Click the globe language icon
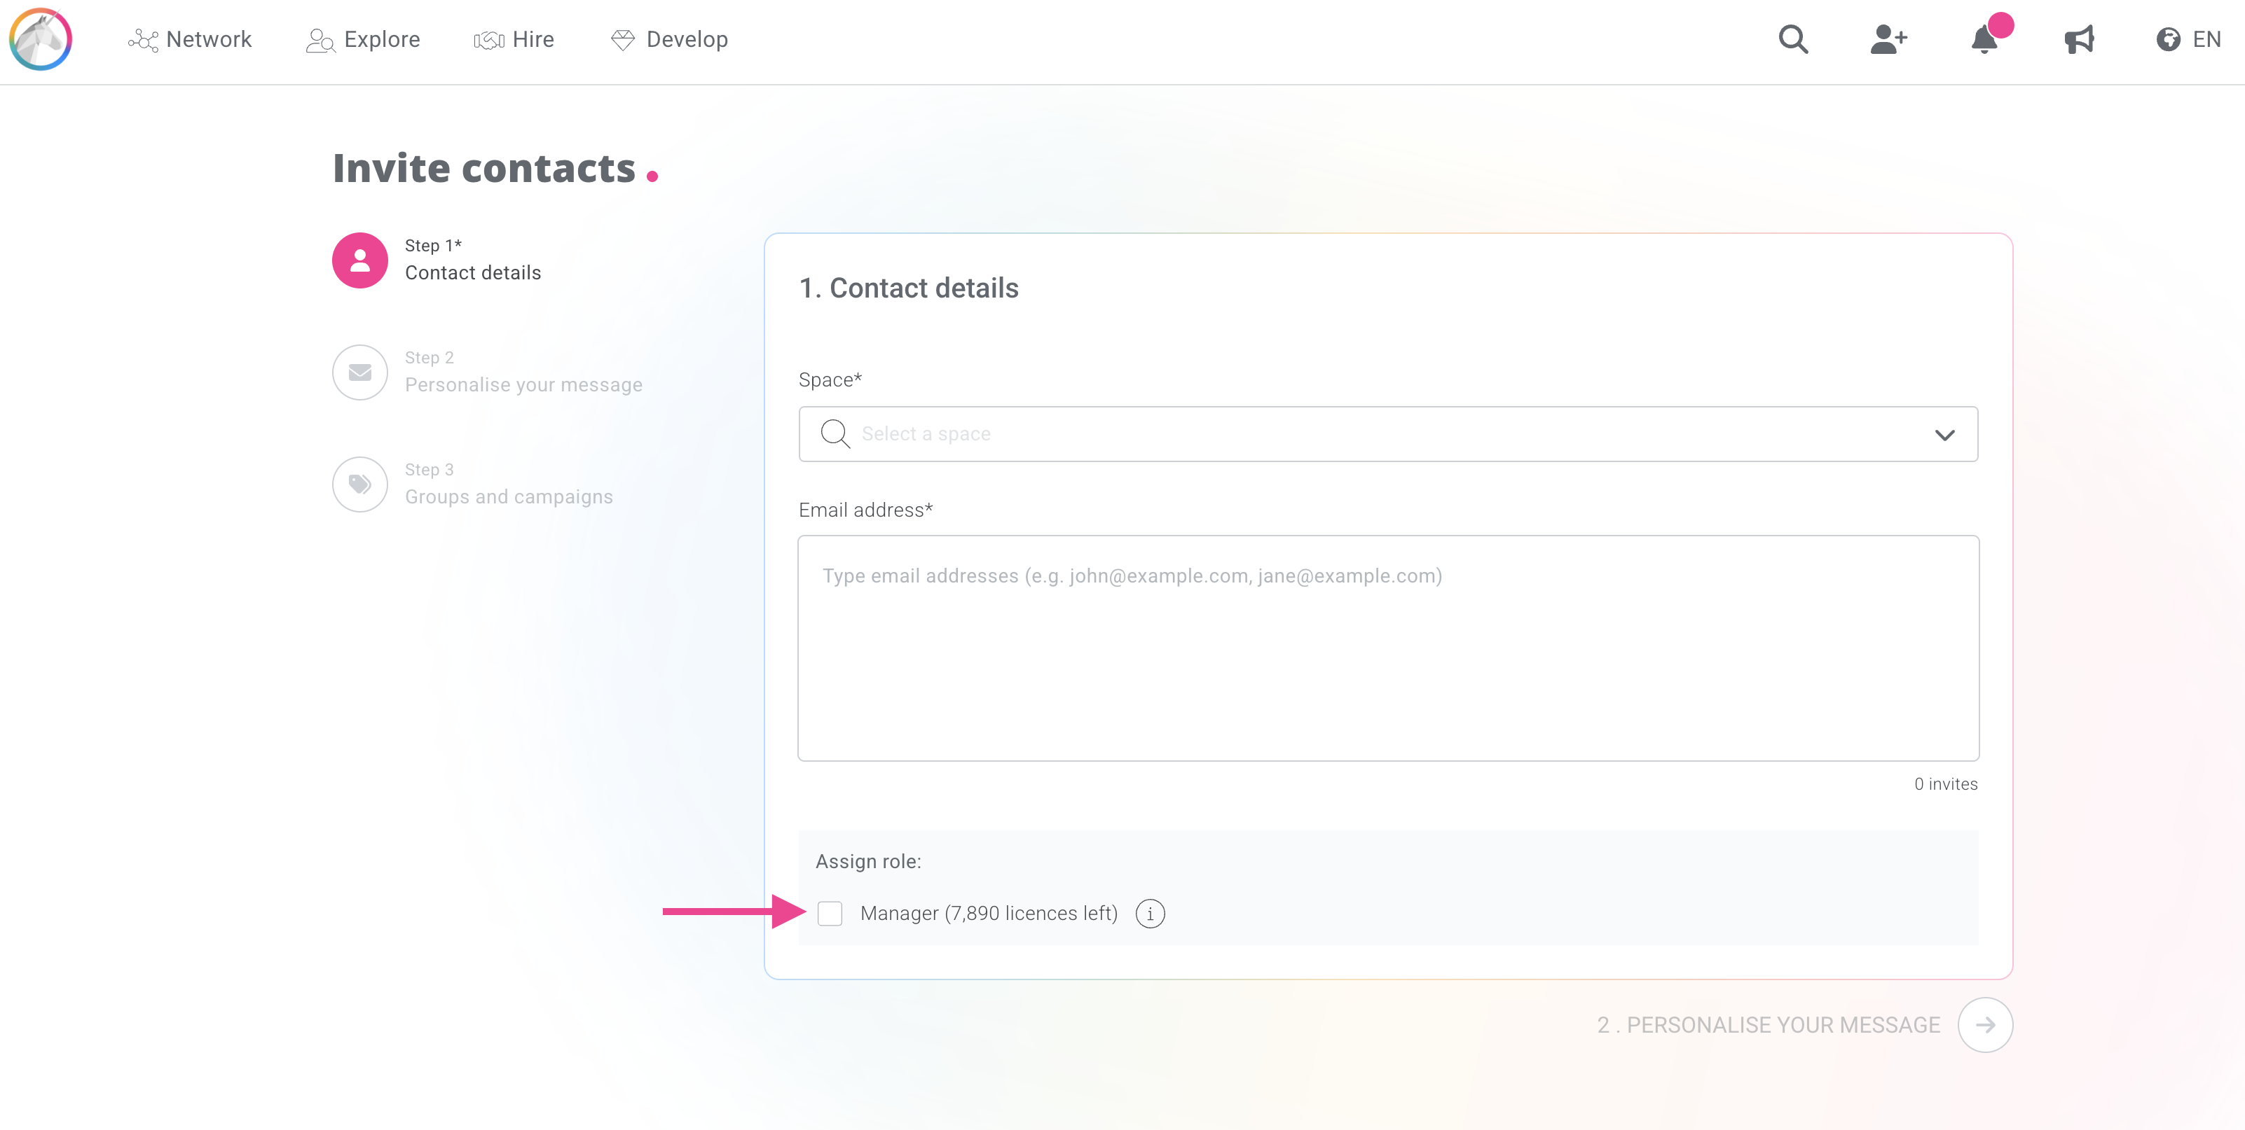 coord(2167,39)
